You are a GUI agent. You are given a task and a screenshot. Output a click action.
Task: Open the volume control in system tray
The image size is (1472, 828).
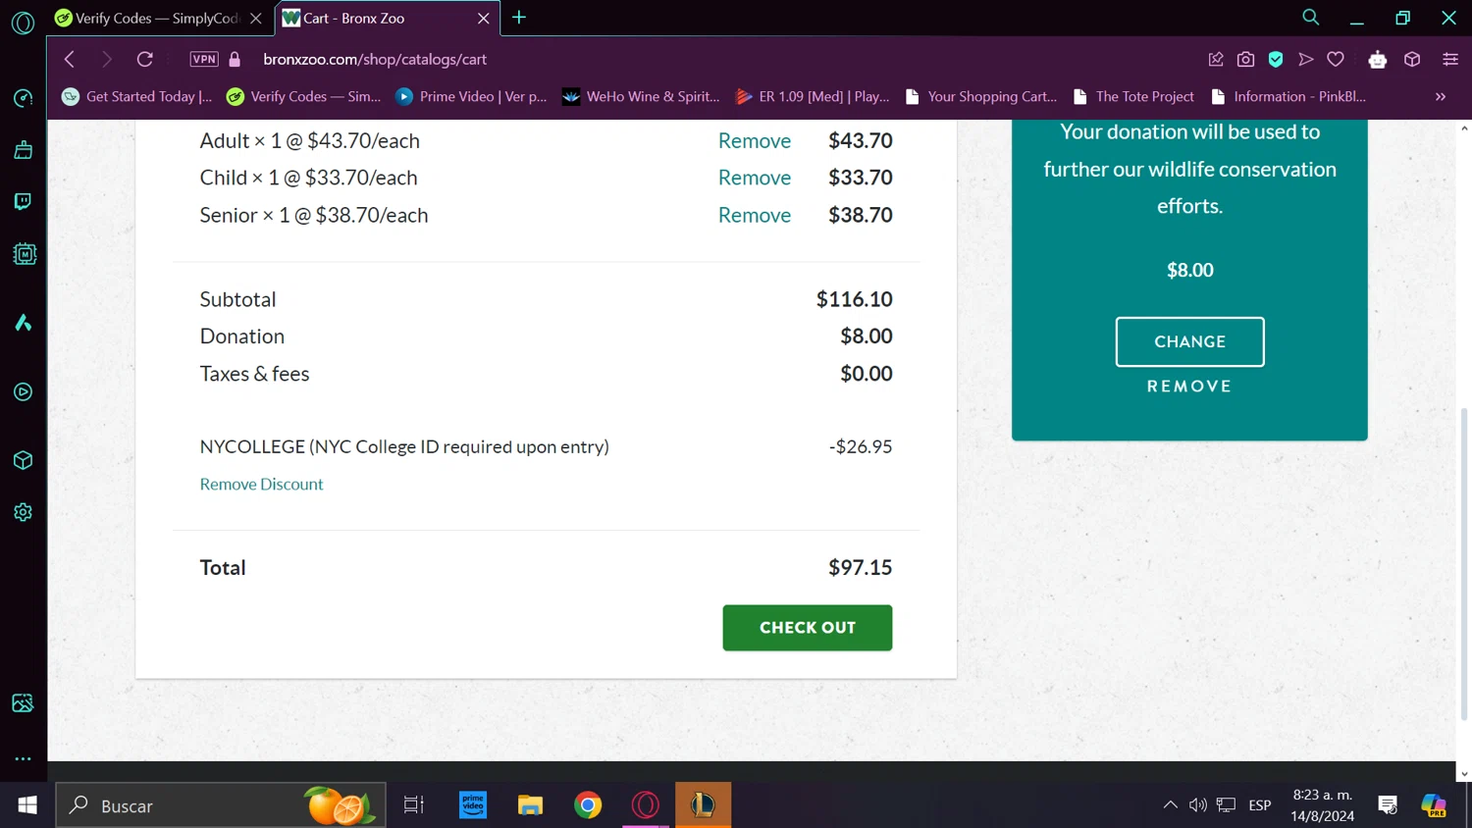tap(1197, 805)
